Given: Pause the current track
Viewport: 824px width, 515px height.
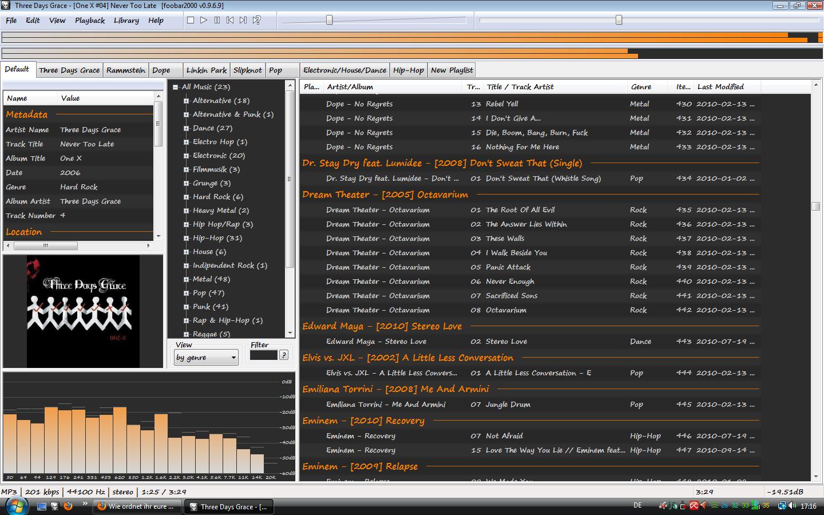Looking at the screenshot, I should point(217,20).
